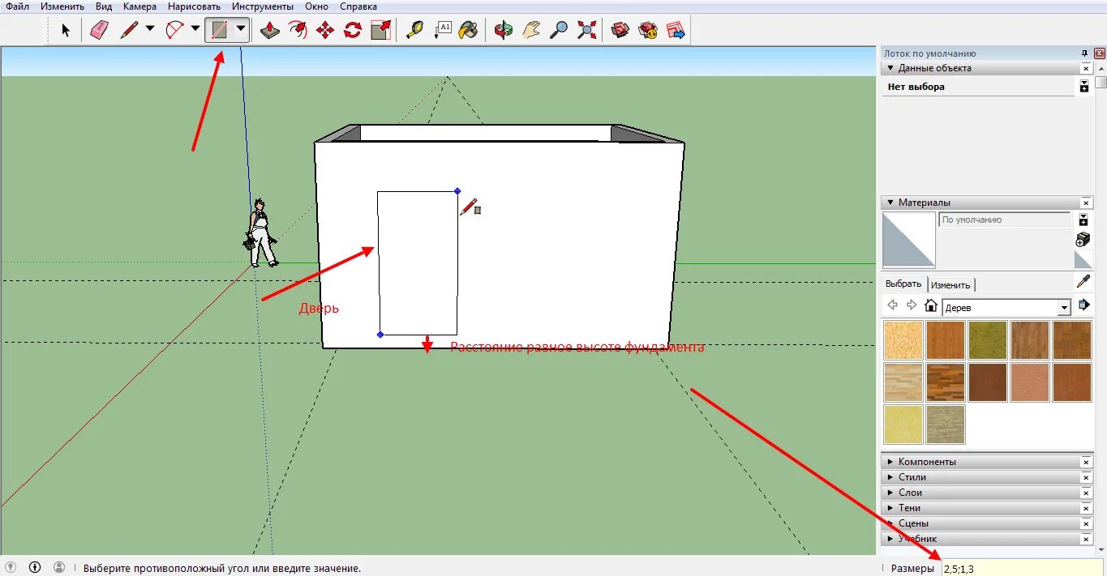Select the Tape Measure tool

415,31
